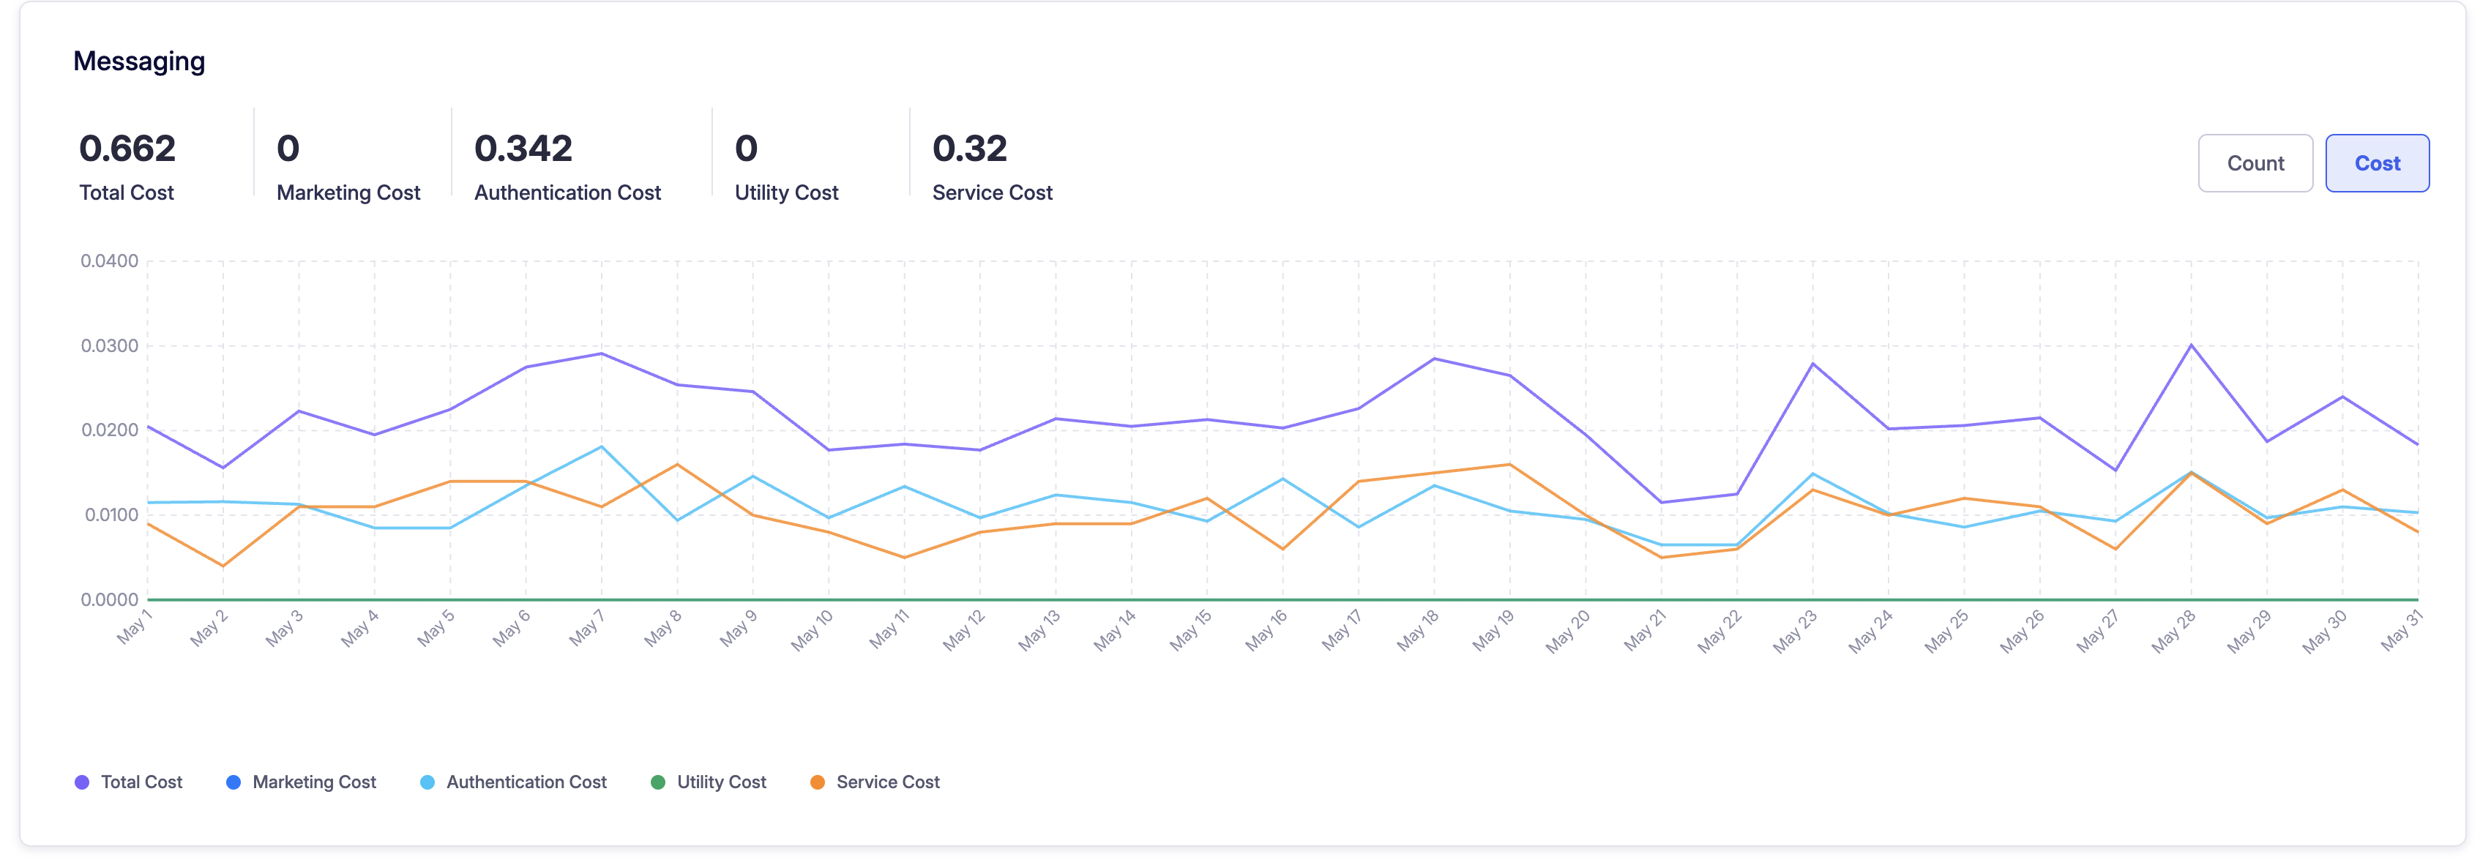The height and width of the screenshot is (865, 2480).
Task: Click the green Utility Cost legend dot
Action: tap(657, 782)
